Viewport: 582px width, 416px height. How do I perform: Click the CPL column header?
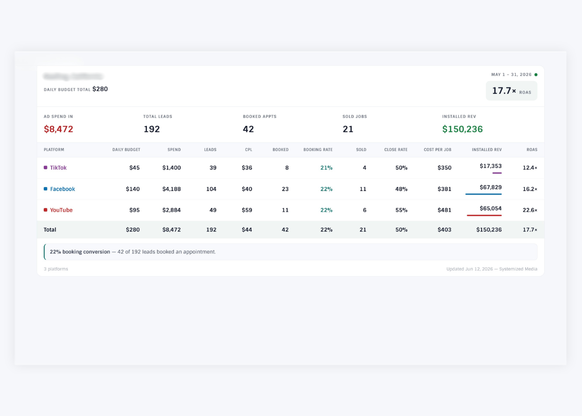pos(249,150)
